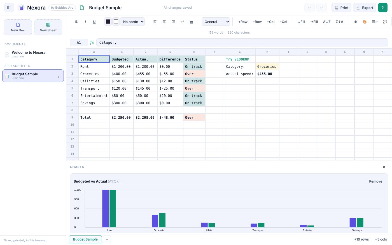Align cell text left
Image resolution: width=392 pixels, height=245 pixels.
155,22
